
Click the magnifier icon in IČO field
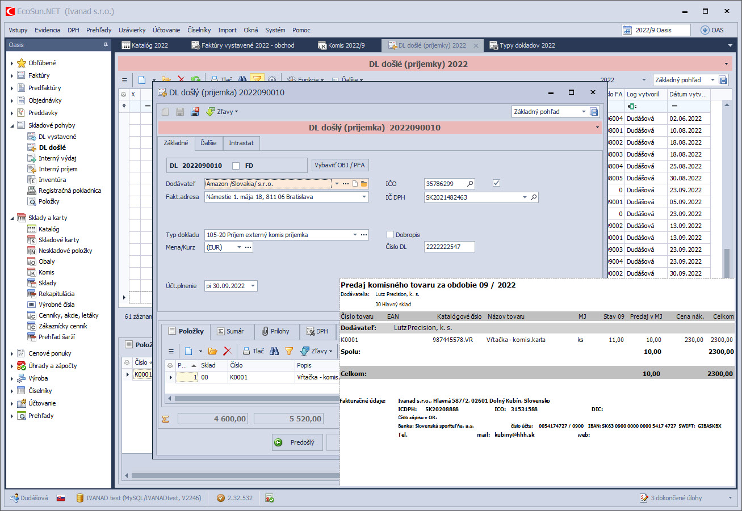[469, 183]
